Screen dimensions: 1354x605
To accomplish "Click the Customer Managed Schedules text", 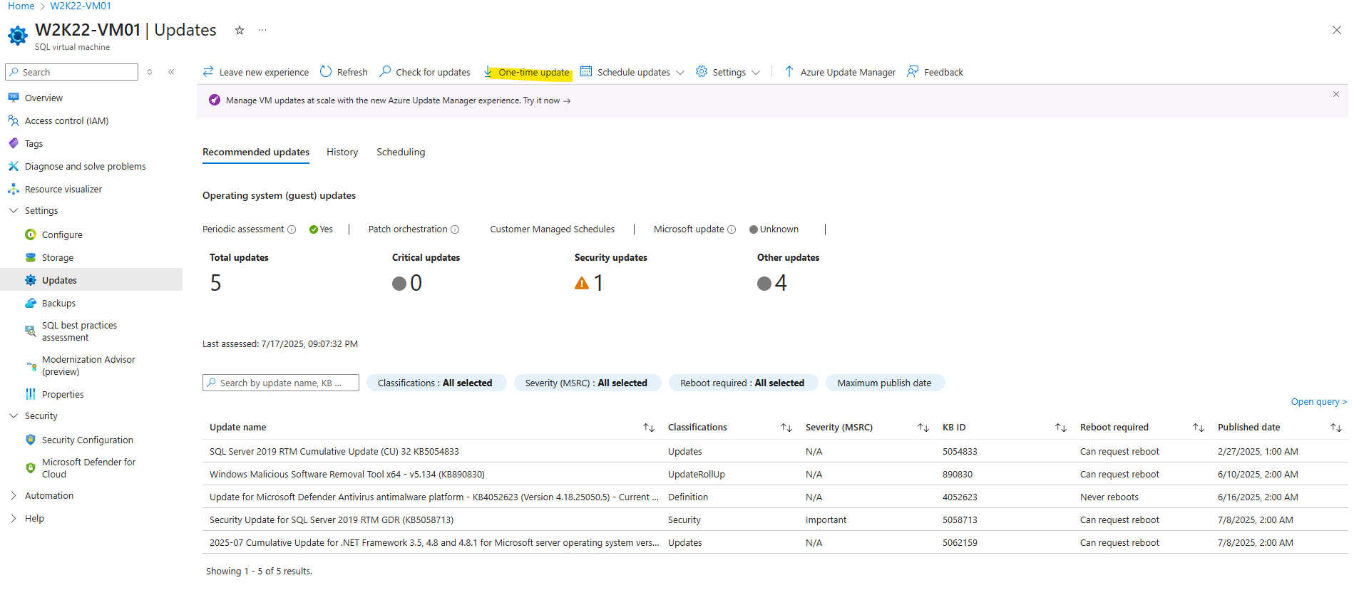I will coord(553,229).
